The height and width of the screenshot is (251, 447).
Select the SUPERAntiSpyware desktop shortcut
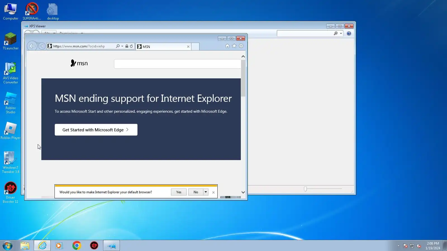[x=32, y=12]
